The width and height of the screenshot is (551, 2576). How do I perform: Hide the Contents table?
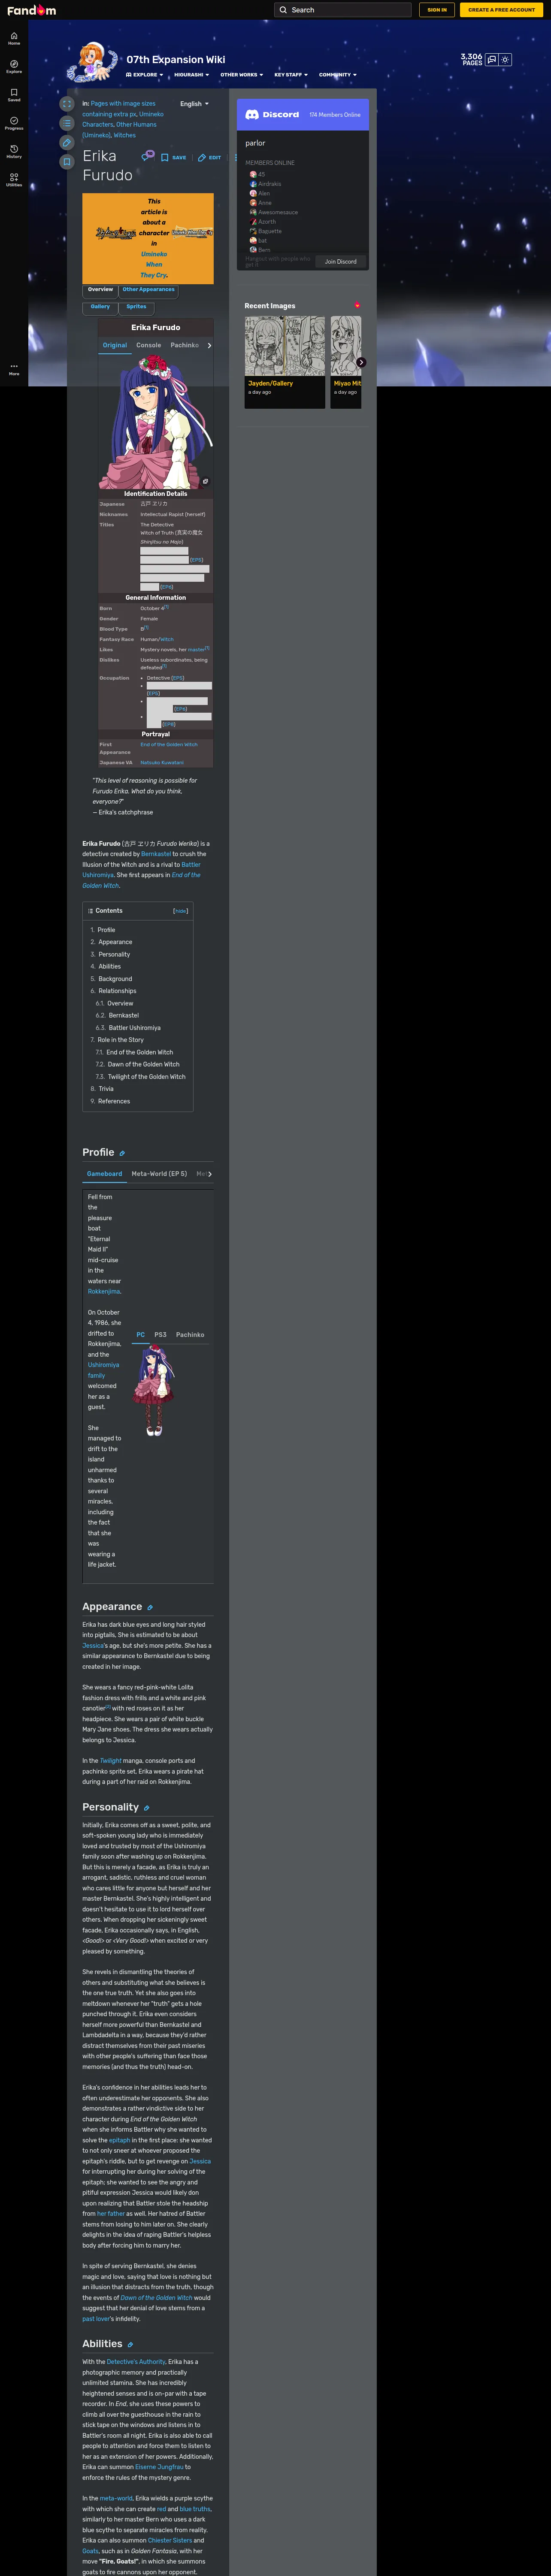coord(180,911)
